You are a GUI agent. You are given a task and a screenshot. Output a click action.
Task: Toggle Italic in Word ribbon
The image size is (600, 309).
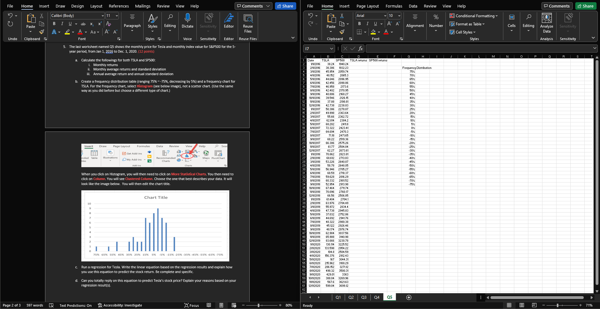pos(62,24)
